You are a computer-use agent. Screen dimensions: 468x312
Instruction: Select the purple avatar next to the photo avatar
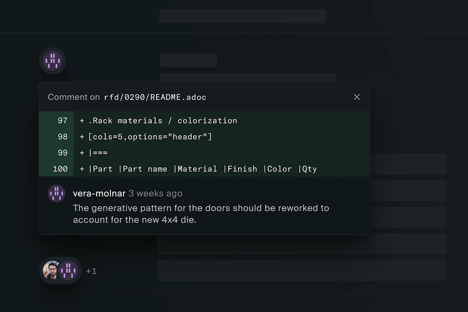coord(69,270)
